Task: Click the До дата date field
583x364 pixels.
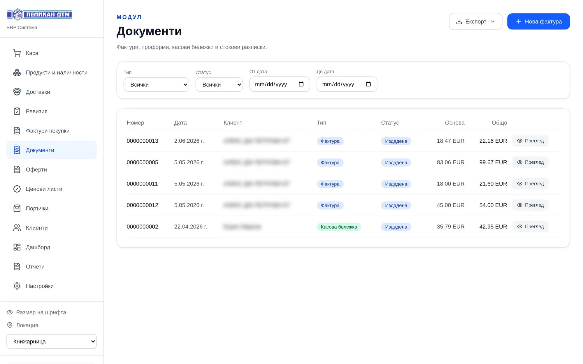Action: pyautogui.click(x=347, y=84)
